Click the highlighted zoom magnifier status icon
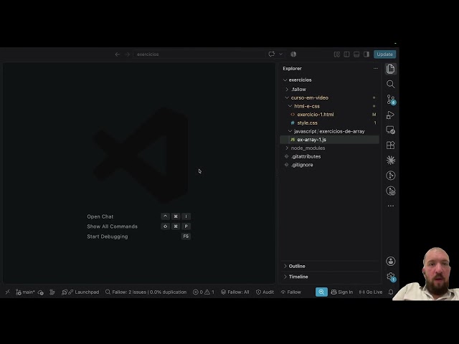This screenshot has height=344, width=459. click(x=321, y=292)
